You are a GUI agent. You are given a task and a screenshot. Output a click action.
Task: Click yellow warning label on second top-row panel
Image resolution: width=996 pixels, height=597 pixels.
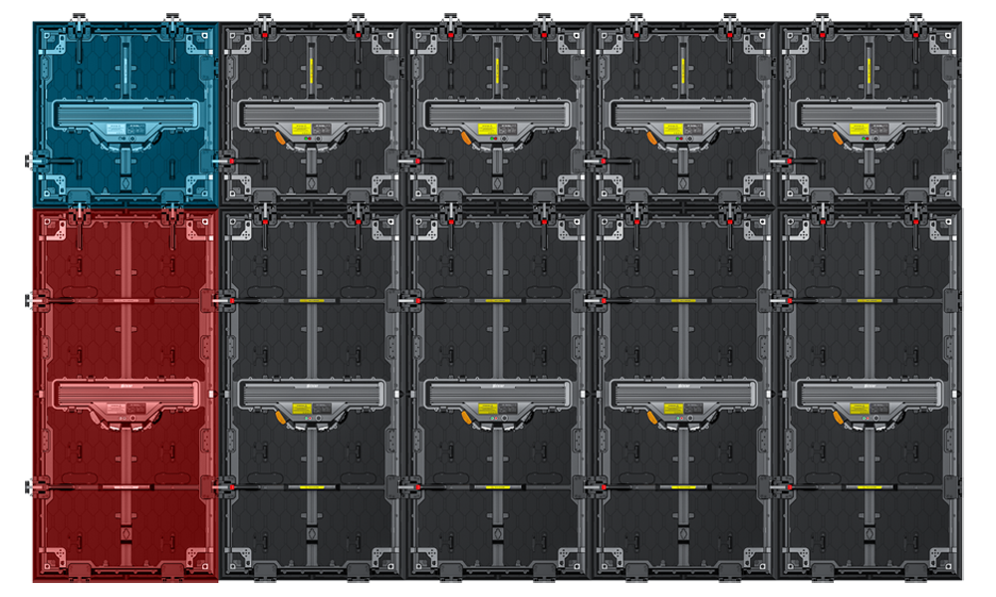298,129
